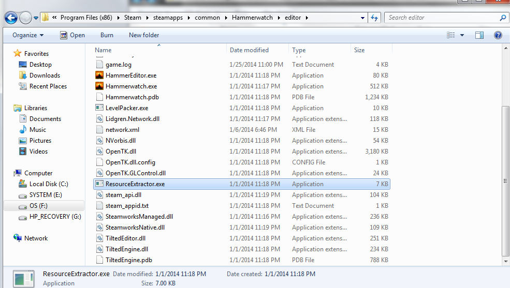
Task: Click the Burn toolbar button
Action: click(107, 35)
